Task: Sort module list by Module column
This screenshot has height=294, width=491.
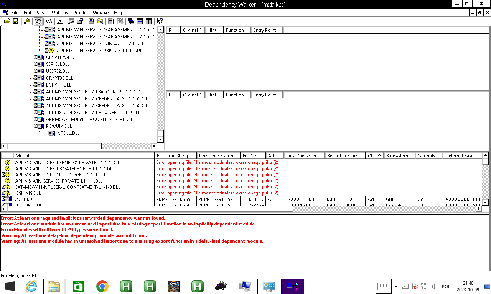Action: 84,156
